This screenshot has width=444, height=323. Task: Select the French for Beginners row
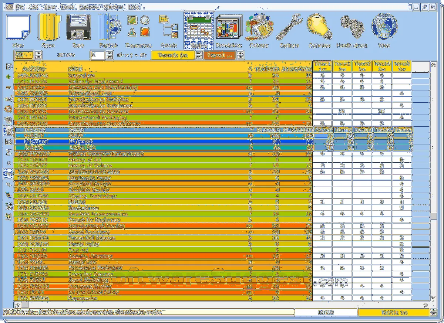[x=163, y=220]
